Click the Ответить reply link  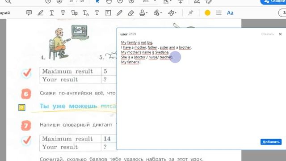click(267, 34)
